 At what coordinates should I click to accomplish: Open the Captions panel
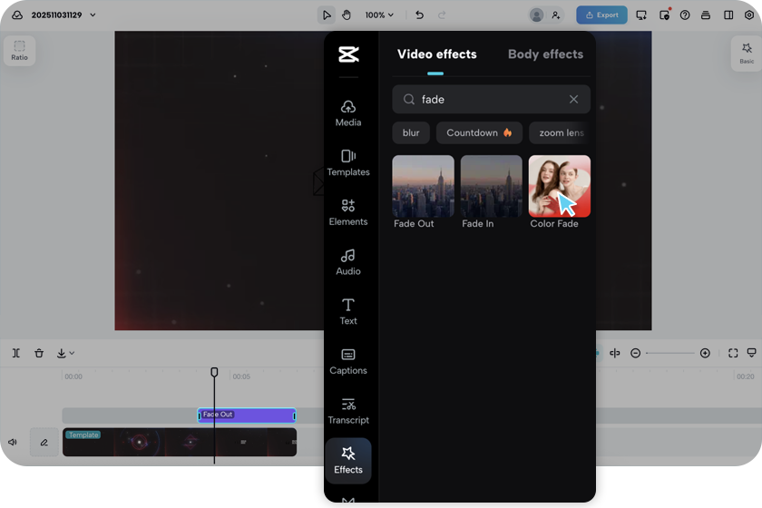pos(348,361)
